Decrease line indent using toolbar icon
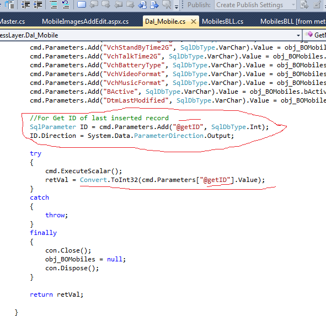 click(x=25, y=4)
